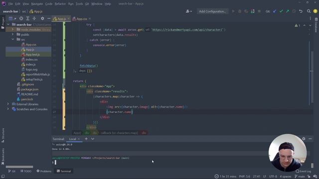Select App.test.js in project tree
319x179 pixels.
(x=32, y=54)
